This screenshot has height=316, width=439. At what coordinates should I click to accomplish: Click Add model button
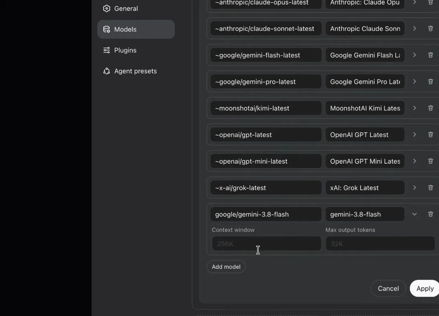pos(226,267)
